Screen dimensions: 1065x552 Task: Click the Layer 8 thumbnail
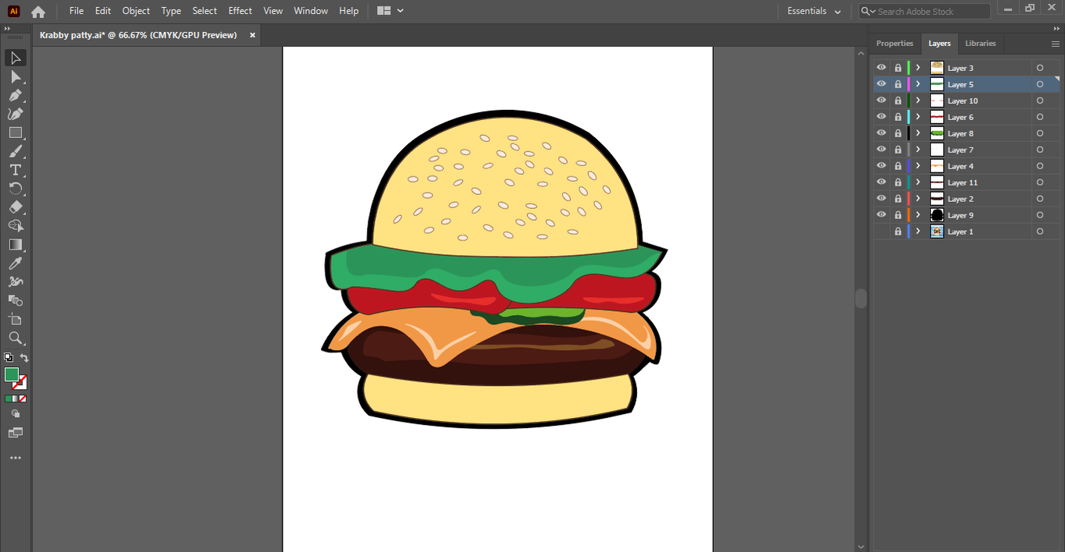click(937, 133)
